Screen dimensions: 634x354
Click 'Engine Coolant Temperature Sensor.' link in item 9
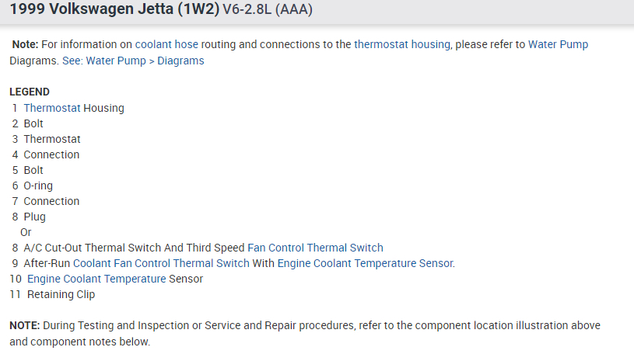pyautogui.click(x=366, y=263)
